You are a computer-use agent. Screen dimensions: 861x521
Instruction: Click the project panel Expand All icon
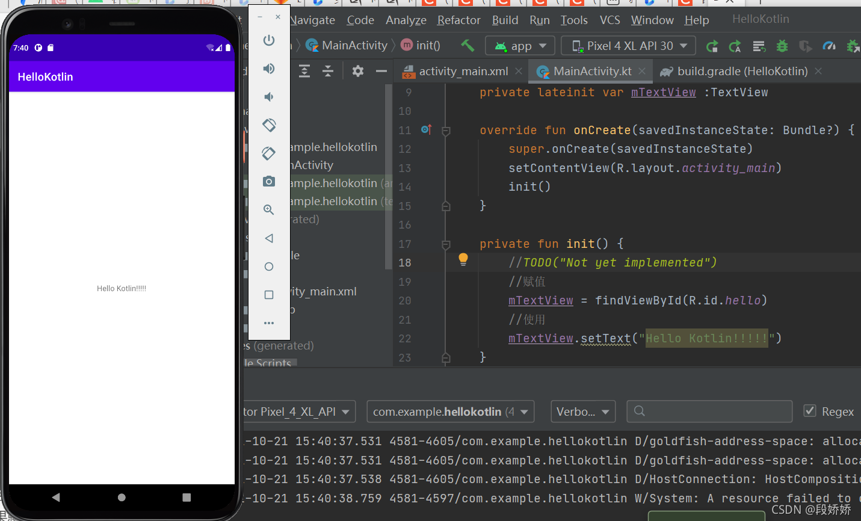point(304,71)
